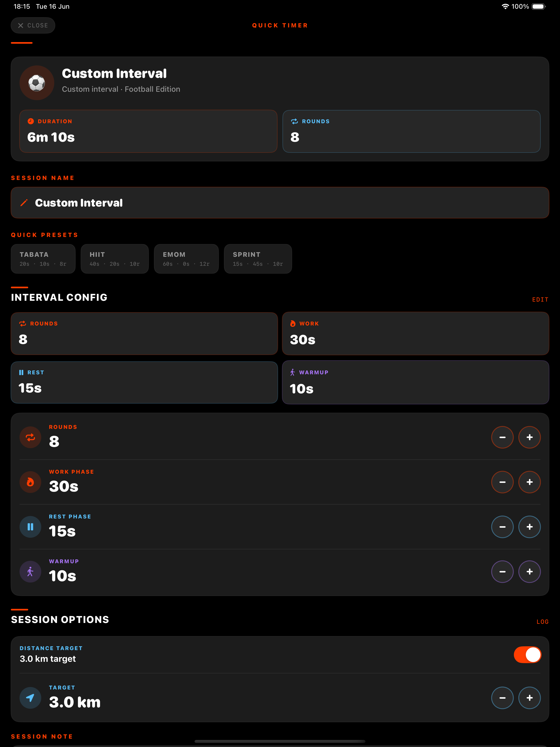The image size is (560, 747).
Task: Tap the 3.0 km target text
Action: (48, 659)
